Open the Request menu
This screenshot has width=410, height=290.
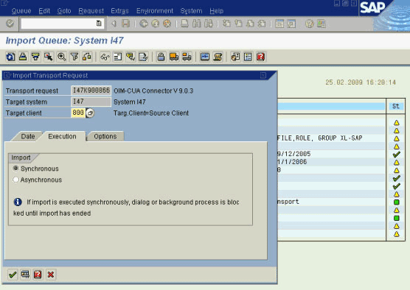point(91,11)
